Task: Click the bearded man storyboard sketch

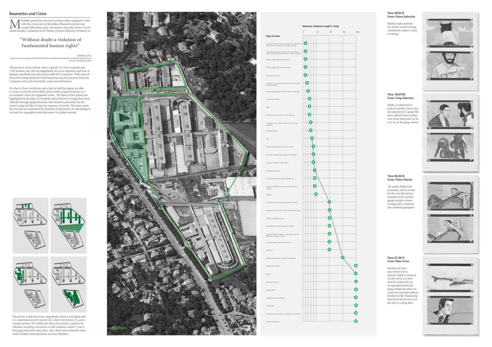Action: point(450,66)
